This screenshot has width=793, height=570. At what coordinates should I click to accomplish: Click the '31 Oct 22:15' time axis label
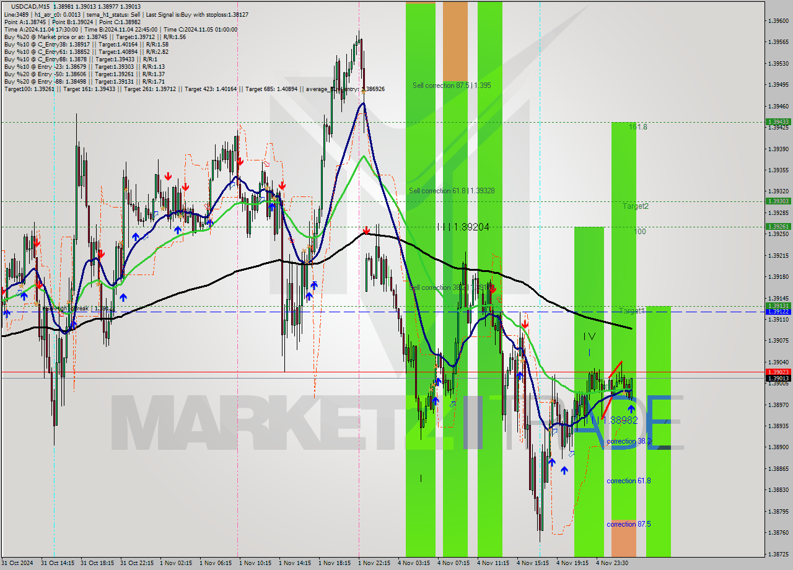137,563
